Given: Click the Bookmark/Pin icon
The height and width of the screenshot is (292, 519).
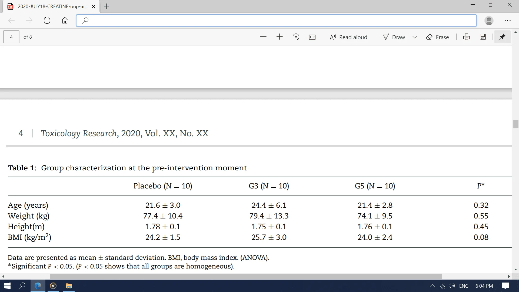Looking at the screenshot, I should pyautogui.click(x=502, y=37).
